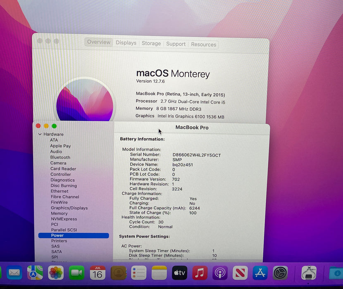Select Bluetooth in the Hardware list
The height and width of the screenshot is (289, 343).
[x=60, y=157]
